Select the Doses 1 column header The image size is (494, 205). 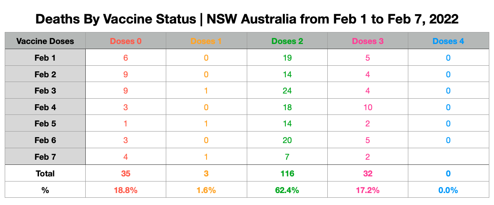tap(207, 41)
